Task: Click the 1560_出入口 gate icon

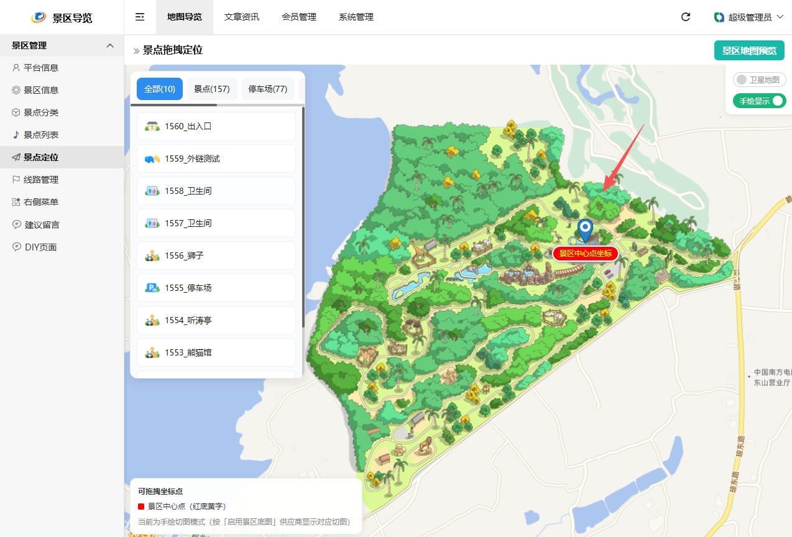Action: coord(152,126)
